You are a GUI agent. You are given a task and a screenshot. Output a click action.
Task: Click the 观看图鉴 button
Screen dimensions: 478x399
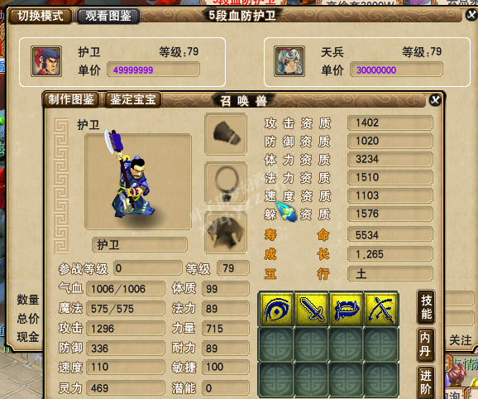pos(108,16)
